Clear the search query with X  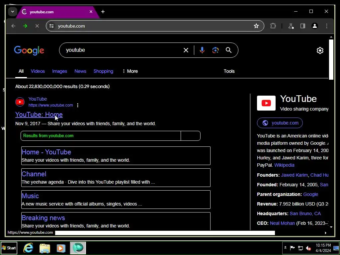[186, 50]
